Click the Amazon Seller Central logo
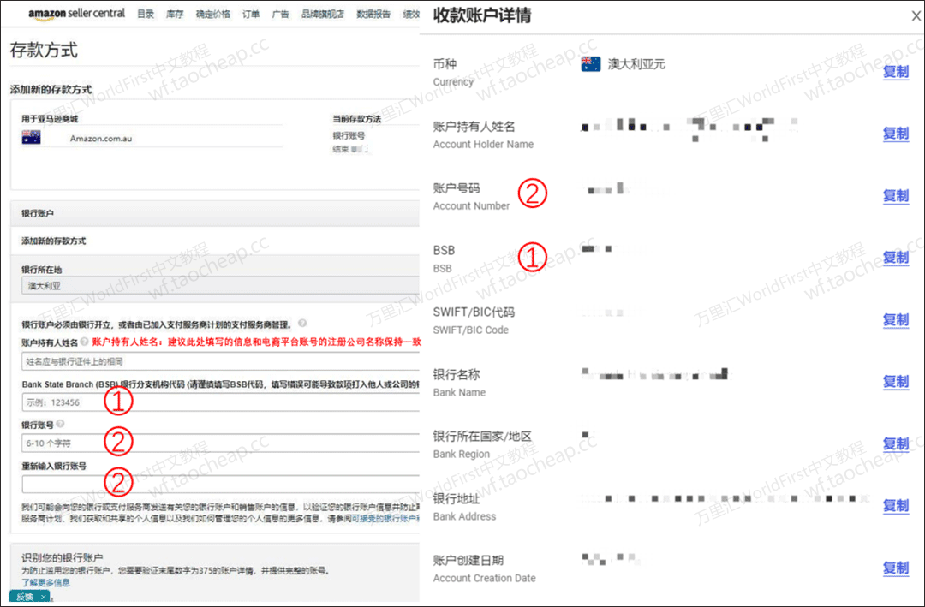 point(77,14)
